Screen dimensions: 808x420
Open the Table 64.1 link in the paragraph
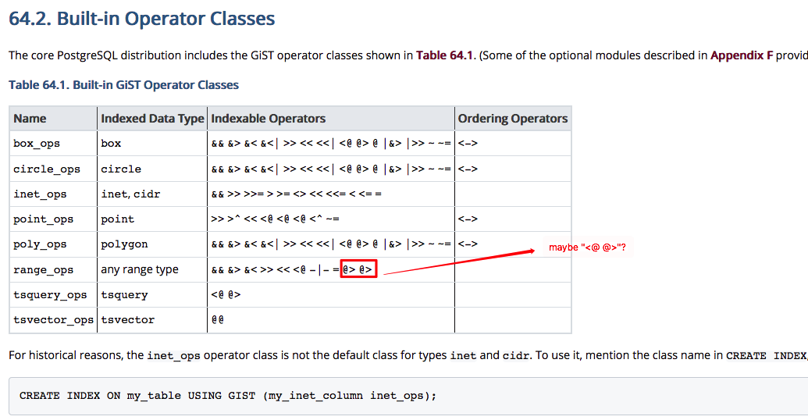445,55
